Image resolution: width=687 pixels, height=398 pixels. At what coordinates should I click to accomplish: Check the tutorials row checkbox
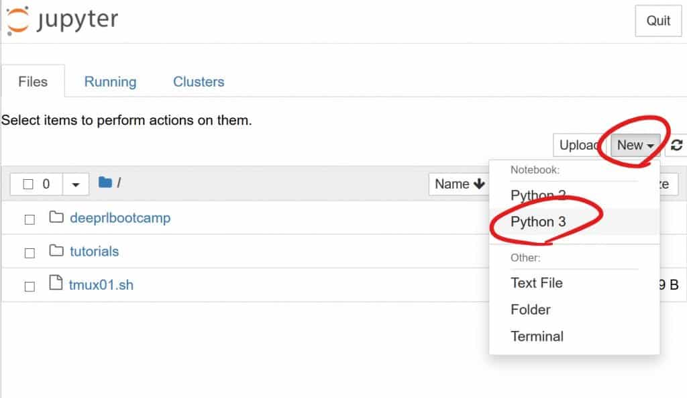click(x=30, y=252)
